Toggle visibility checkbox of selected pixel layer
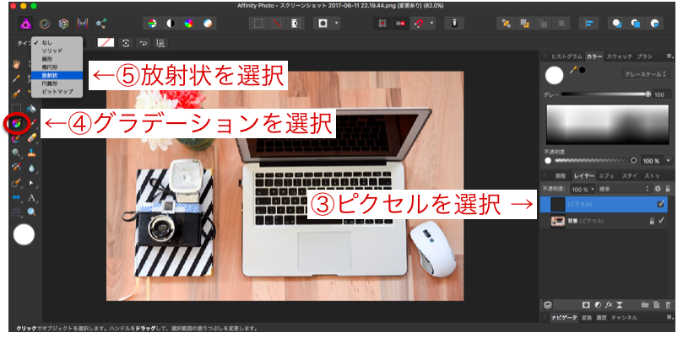The image size is (683, 338). click(x=661, y=204)
